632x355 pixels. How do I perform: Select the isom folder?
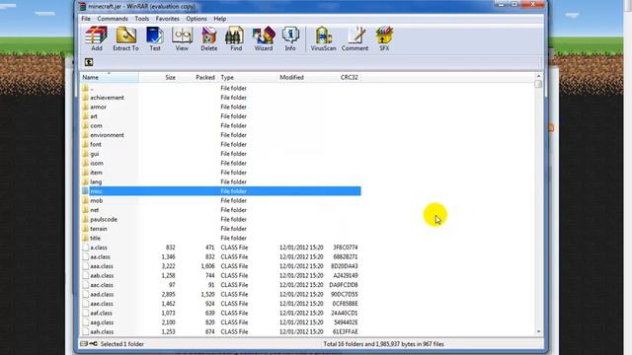pos(221,163)
